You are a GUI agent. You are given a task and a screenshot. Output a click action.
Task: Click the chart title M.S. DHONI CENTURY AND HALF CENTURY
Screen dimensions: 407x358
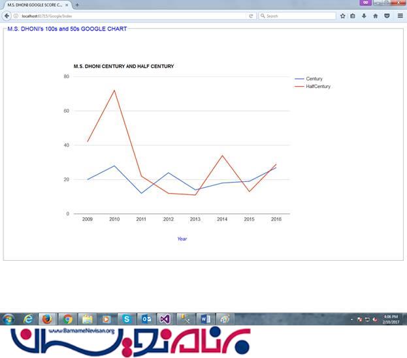tap(124, 67)
